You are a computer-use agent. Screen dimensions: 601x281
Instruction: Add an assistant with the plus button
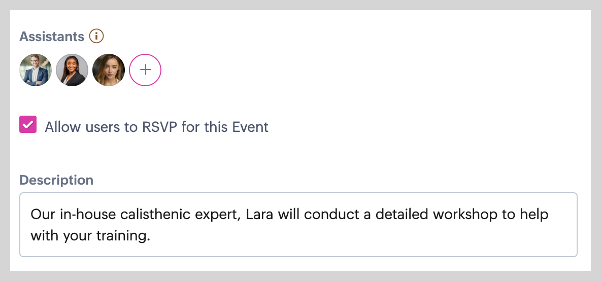(145, 70)
